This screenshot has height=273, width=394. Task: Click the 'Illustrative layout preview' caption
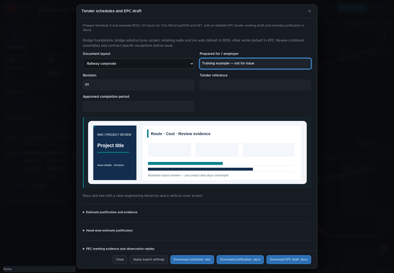tap(188, 175)
